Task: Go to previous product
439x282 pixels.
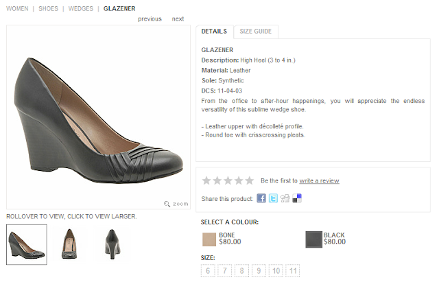Action: (150, 19)
